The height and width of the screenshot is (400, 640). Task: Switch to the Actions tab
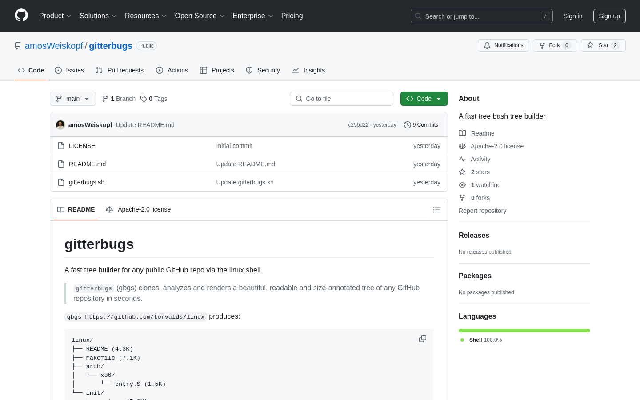click(x=172, y=70)
